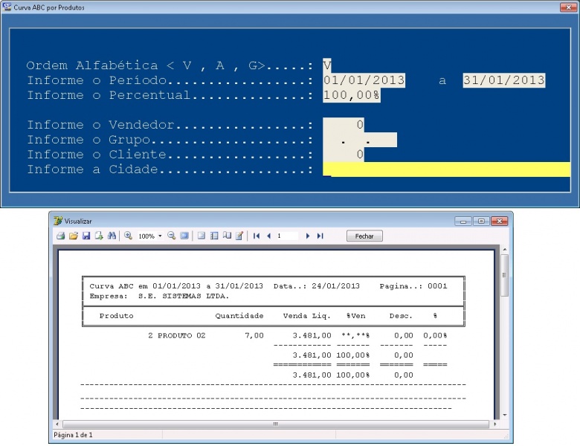The height and width of the screenshot is (446, 580).
Task: Click the print icon in Visualizar toolbar
Action: 61,236
